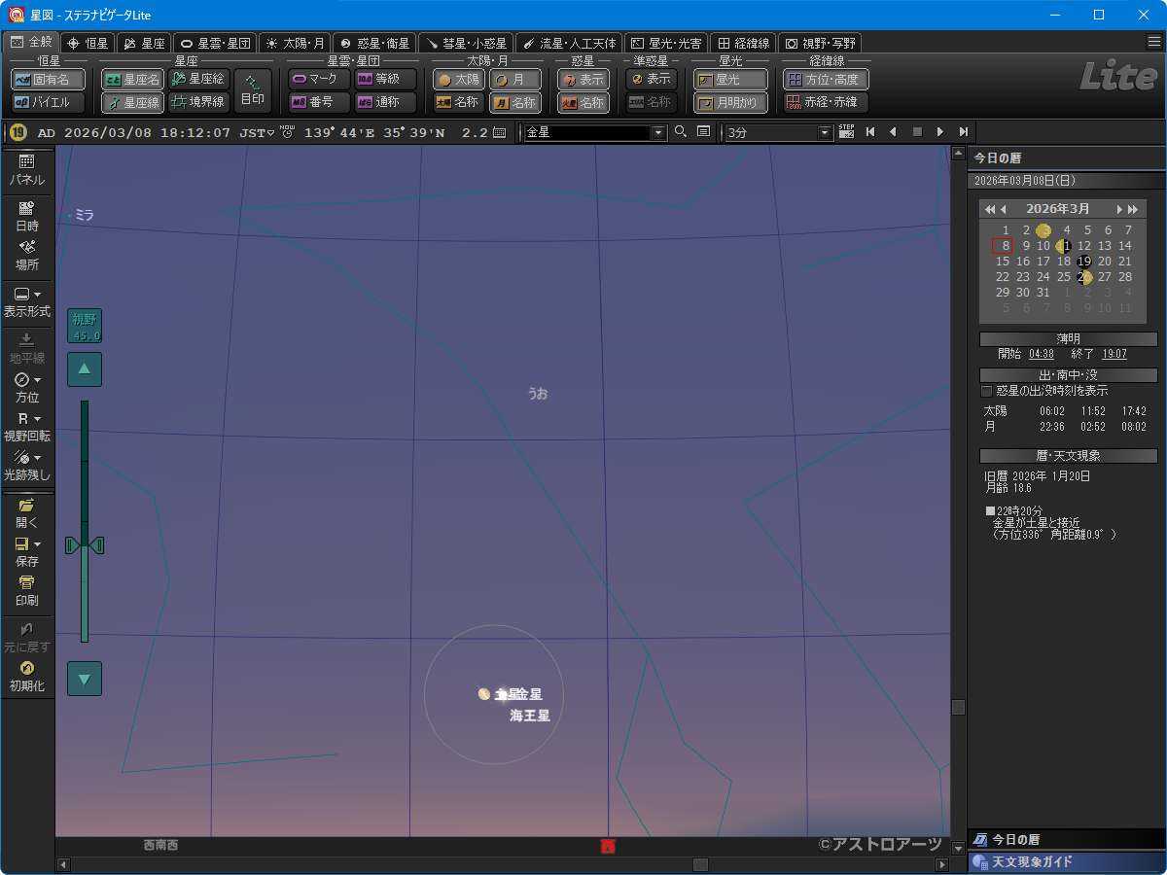Select the 星座絵 constellation art icon

pyautogui.click(x=198, y=79)
